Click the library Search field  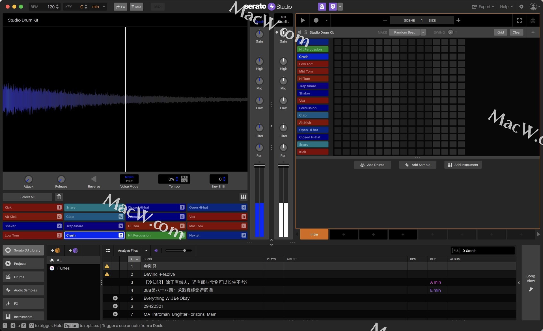pos(488,251)
